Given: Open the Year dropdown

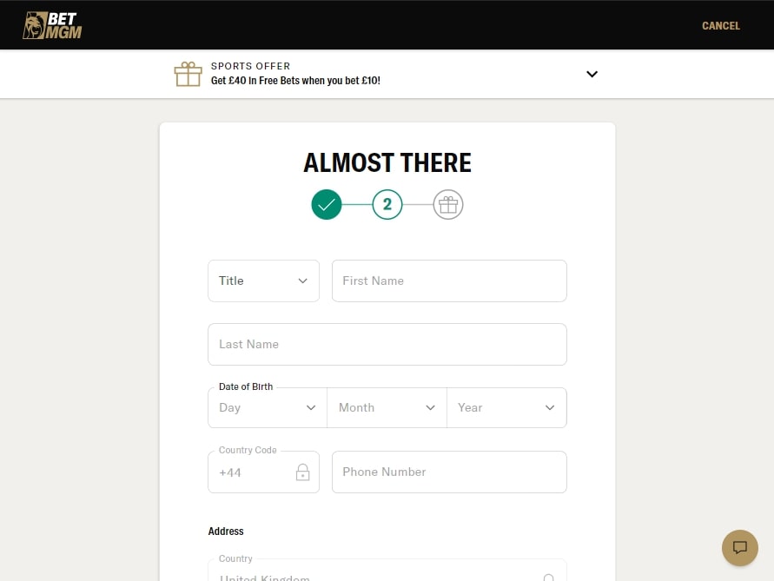Looking at the screenshot, I should (506, 407).
